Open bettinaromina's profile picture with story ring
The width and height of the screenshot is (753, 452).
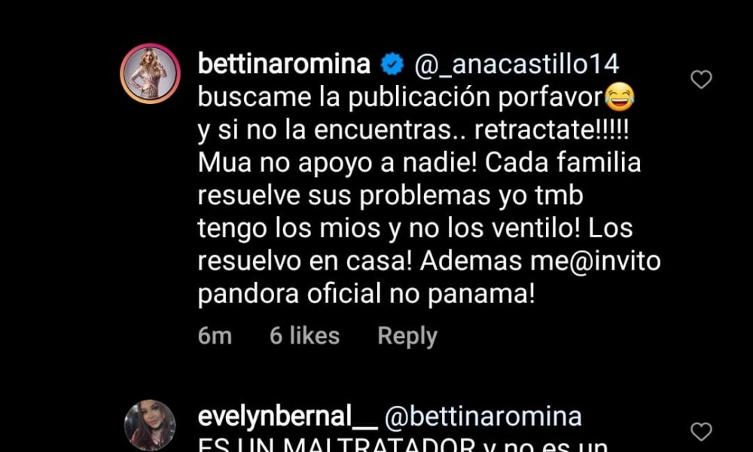click(151, 73)
